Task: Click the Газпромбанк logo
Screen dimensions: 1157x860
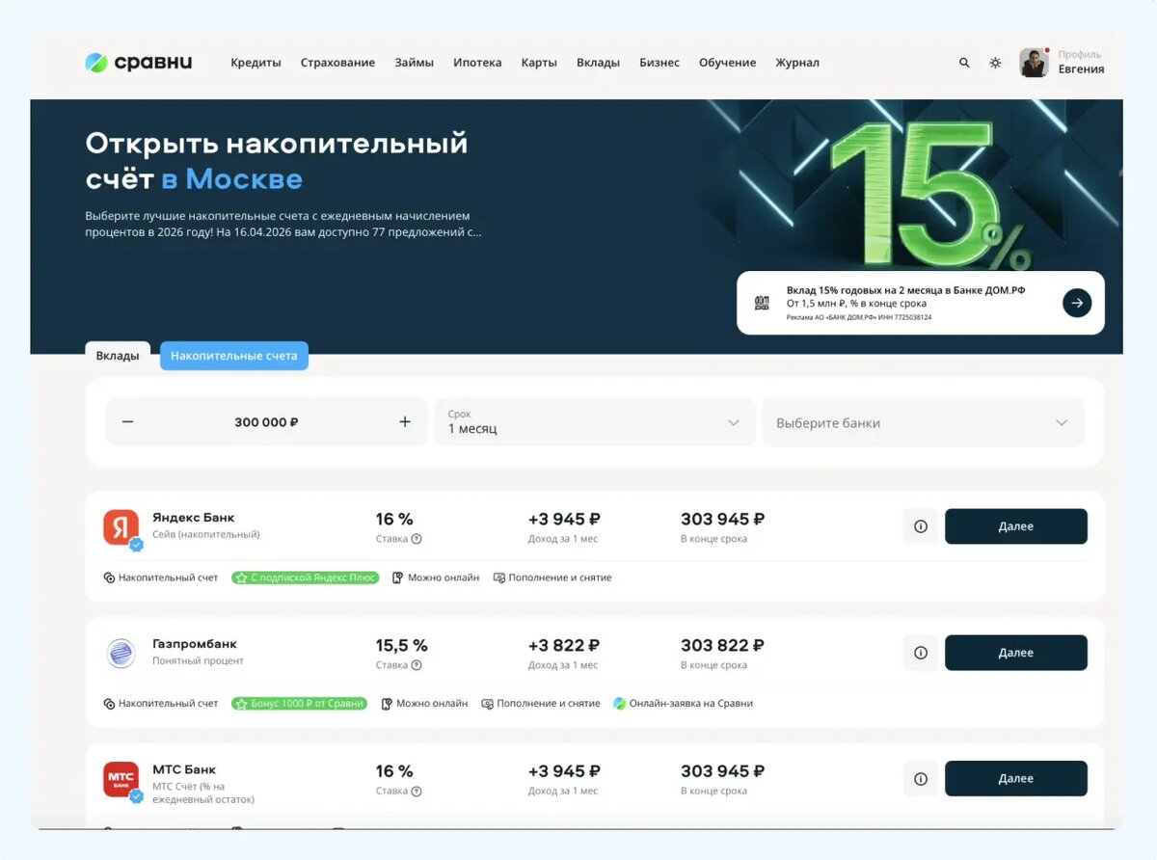Action: coord(121,653)
